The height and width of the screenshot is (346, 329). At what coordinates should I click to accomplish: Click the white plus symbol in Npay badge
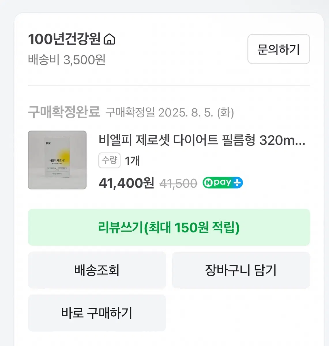(x=237, y=183)
